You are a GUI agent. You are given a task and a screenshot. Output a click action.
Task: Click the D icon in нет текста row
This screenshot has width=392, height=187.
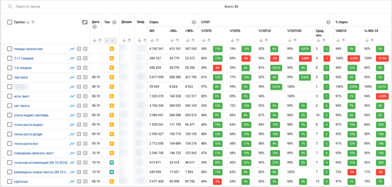[x=79, y=106]
